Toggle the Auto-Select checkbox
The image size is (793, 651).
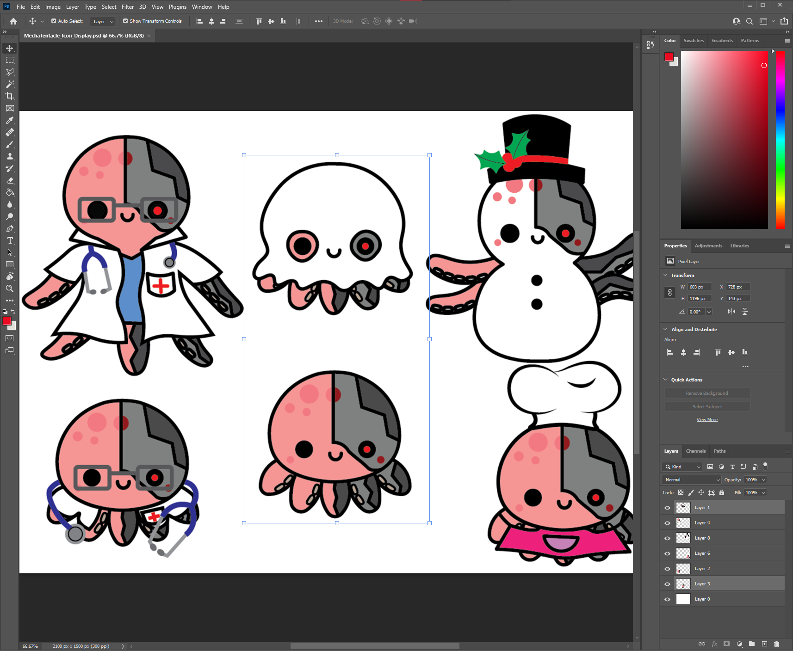pyautogui.click(x=54, y=21)
